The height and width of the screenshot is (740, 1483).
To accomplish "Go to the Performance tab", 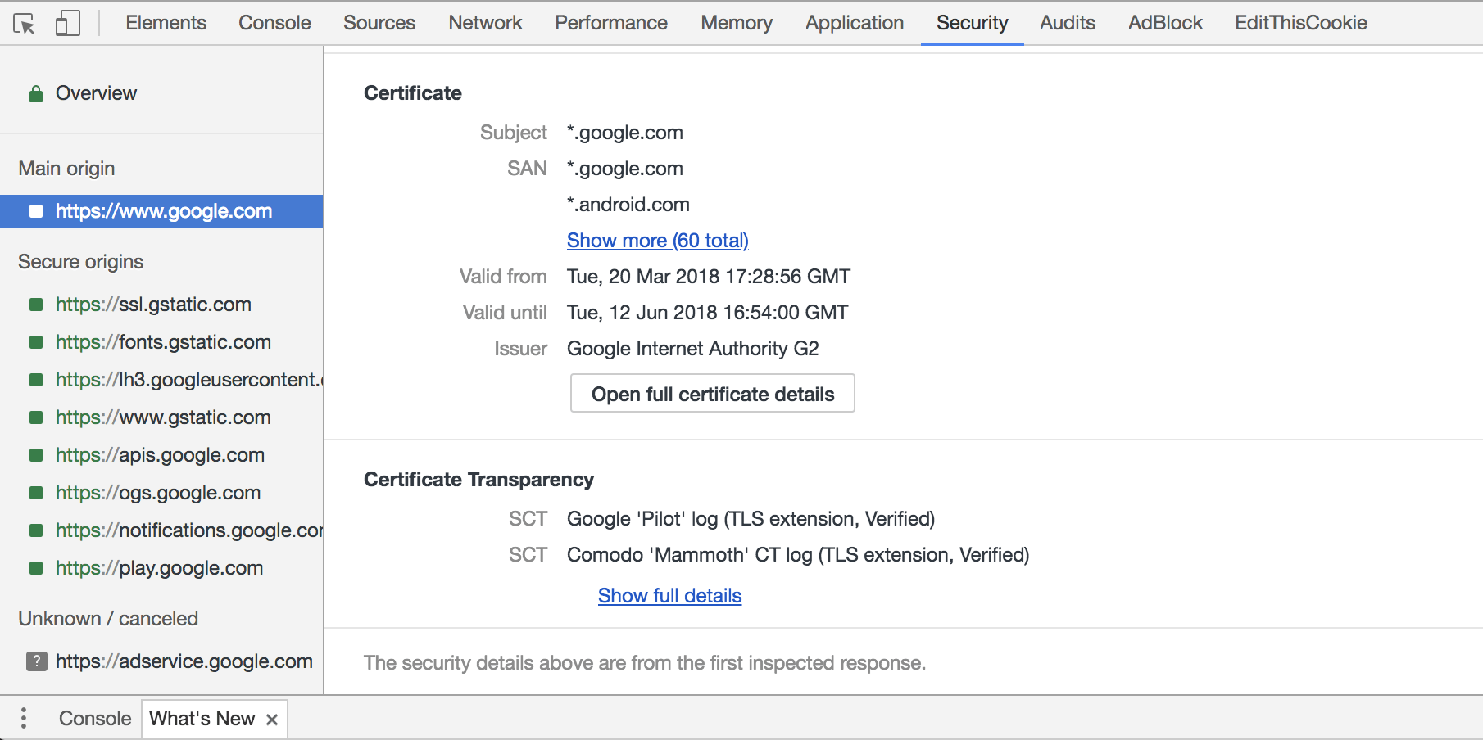I will [611, 23].
